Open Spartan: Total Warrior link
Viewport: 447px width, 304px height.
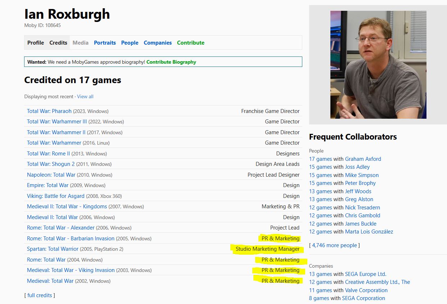53,249
